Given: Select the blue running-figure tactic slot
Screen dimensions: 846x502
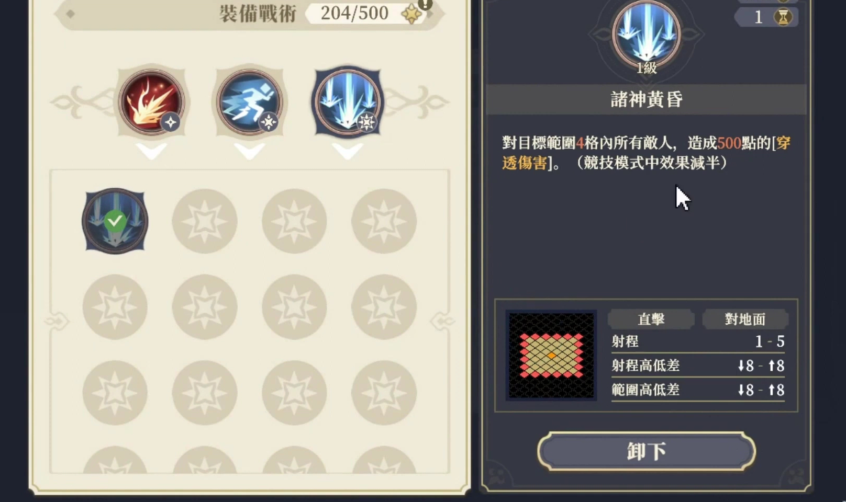Looking at the screenshot, I should coord(249,102).
